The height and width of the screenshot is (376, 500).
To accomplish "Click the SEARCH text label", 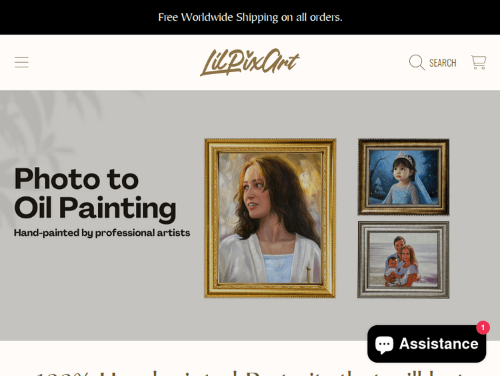I will [x=443, y=63].
